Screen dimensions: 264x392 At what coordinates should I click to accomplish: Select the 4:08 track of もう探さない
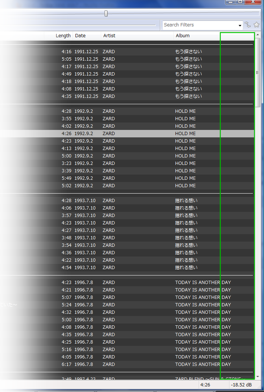pyautogui.click(x=127, y=89)
